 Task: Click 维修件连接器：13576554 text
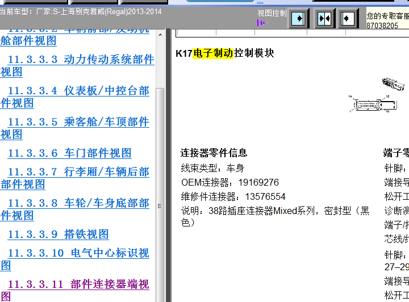(233, 196)
